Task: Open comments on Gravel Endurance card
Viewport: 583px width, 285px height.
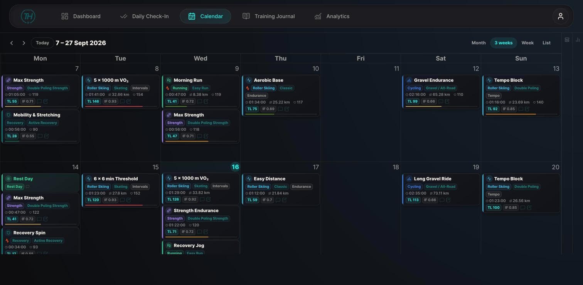Action: [x=440, y=101]
